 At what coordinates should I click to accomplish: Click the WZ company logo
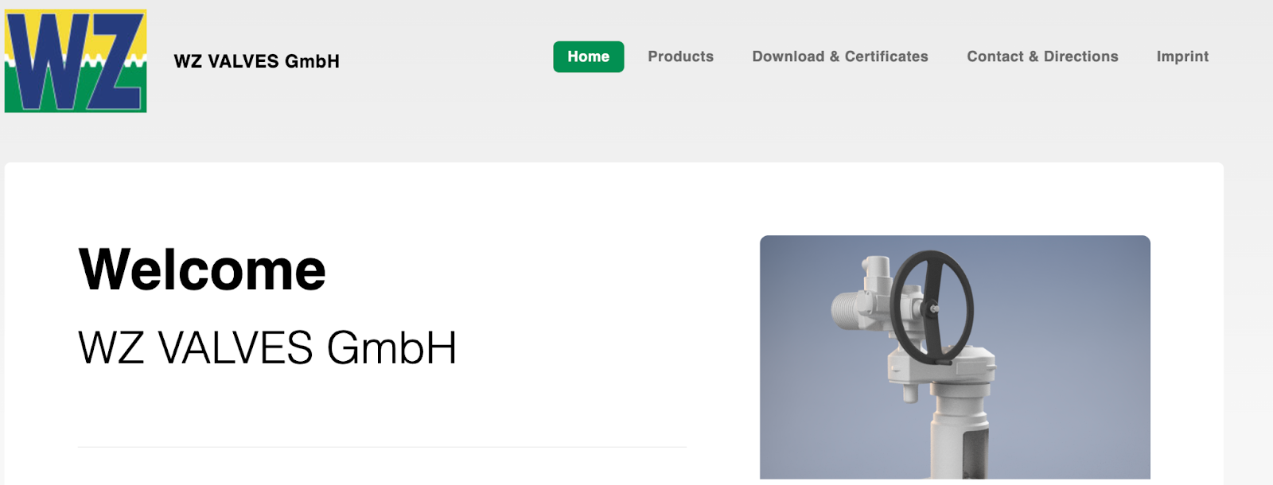[76, 61]
